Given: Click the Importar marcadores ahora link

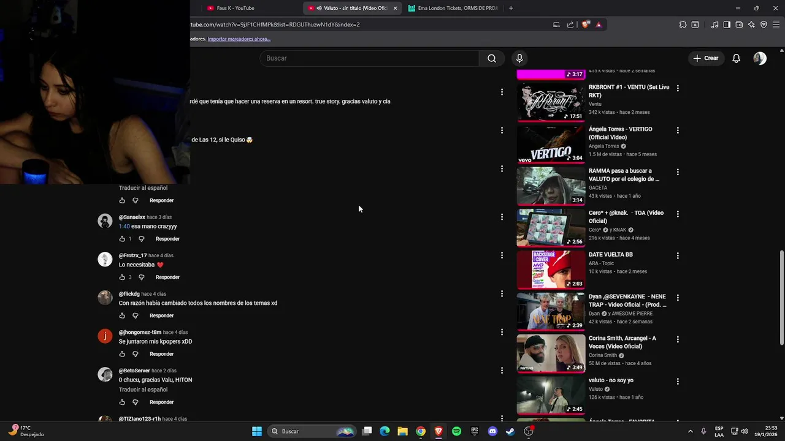Looking at the screenshot, I should tap(239, 39).
